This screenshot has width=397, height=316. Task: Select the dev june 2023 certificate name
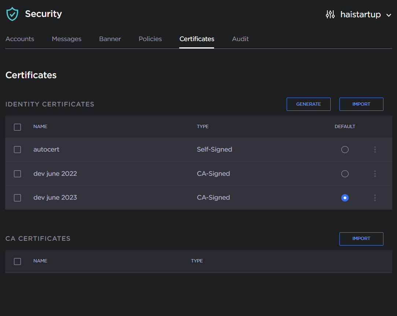point(55,197)
